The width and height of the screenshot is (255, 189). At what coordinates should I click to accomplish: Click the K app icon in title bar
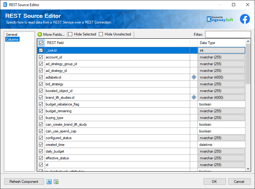coord(5,5)
